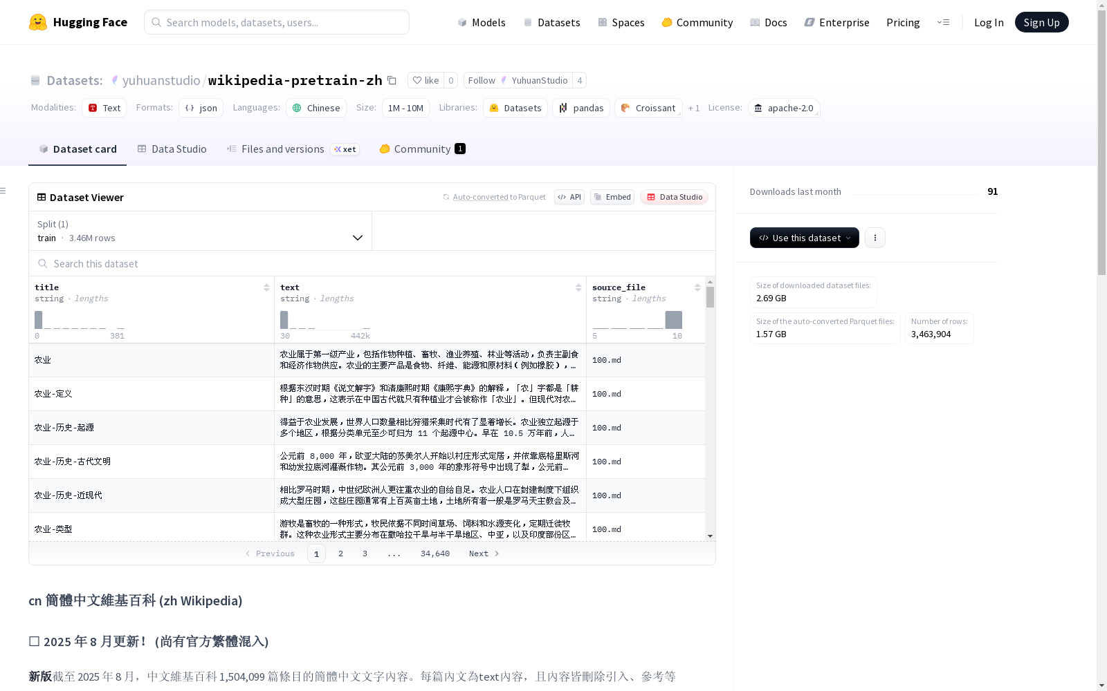1107x691 pixels.
Task: Open the more navigation menu icon
Action: coord(943,22)
